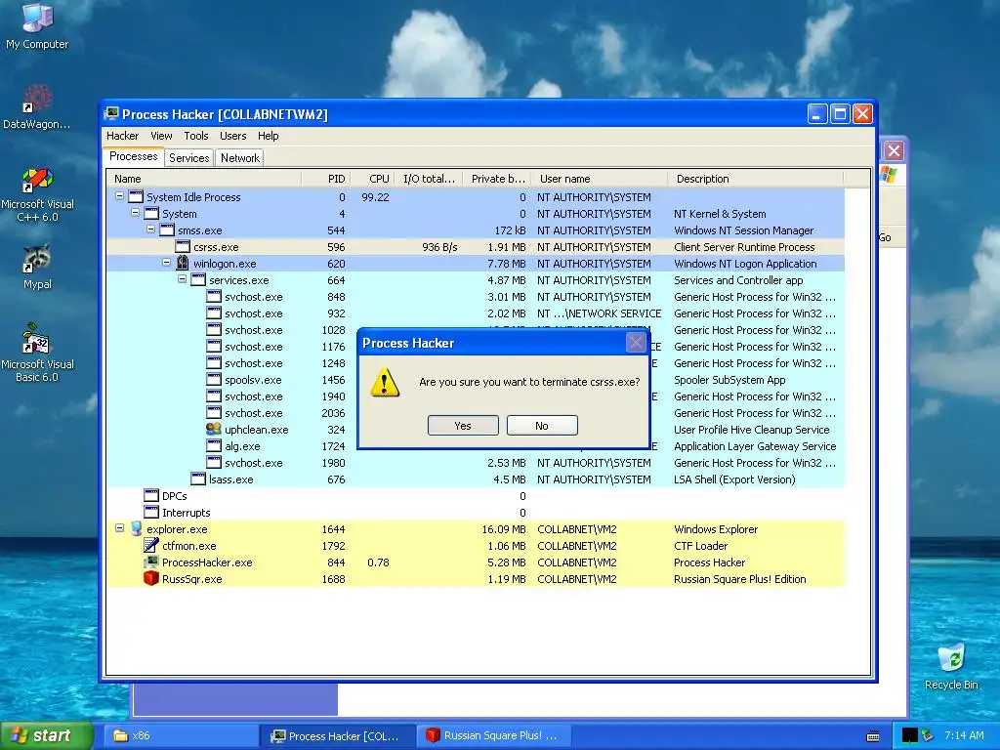Click the Process Hacker taskbar button
The height and width of the screenshot is (750, 1000).
click(x=338, y=735)
